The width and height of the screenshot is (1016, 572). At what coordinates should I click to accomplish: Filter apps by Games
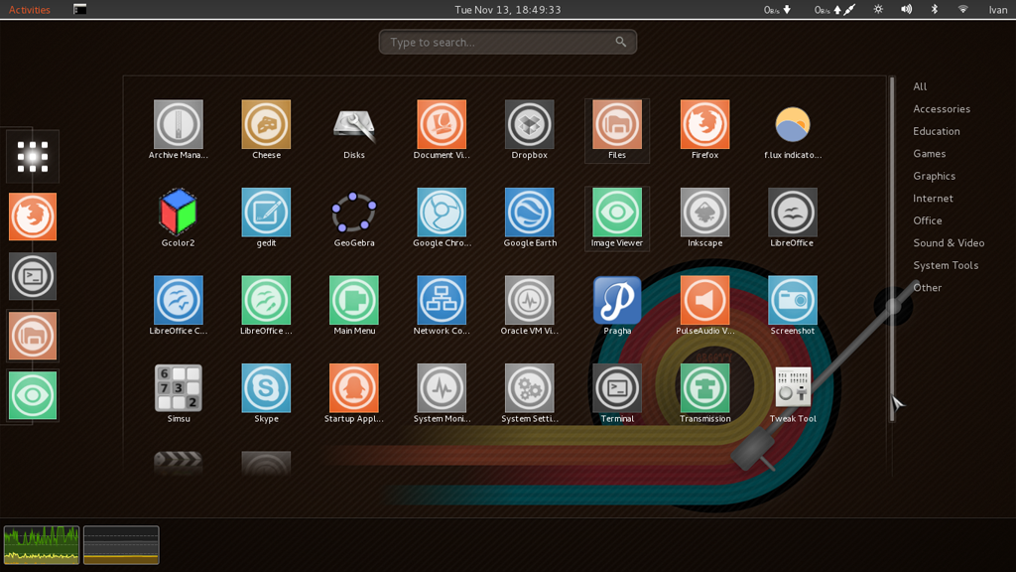pos(929,154)
